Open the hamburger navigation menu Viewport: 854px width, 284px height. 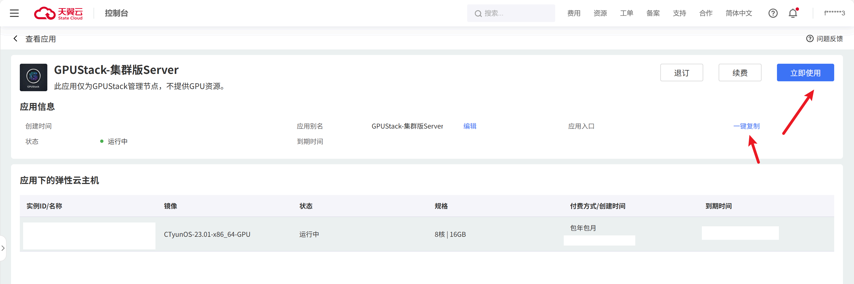pos(14,13)
